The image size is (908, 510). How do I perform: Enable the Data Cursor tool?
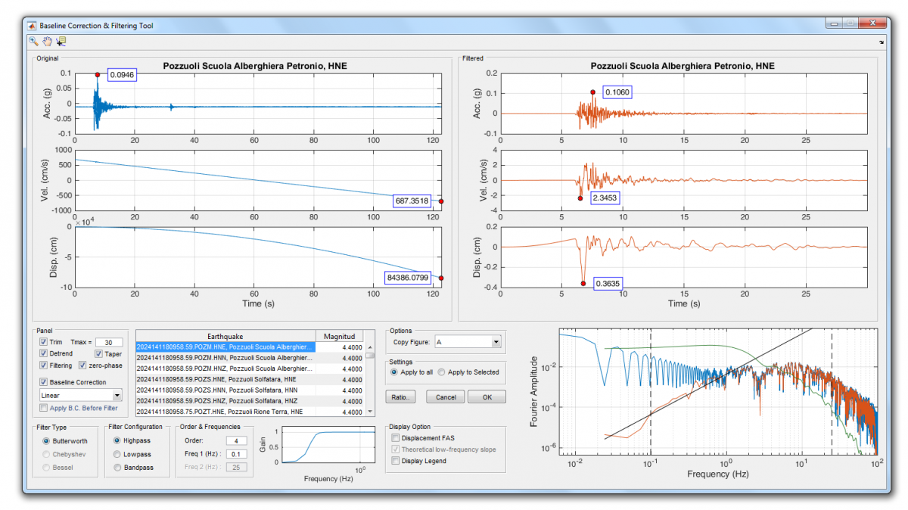point(61,42)
